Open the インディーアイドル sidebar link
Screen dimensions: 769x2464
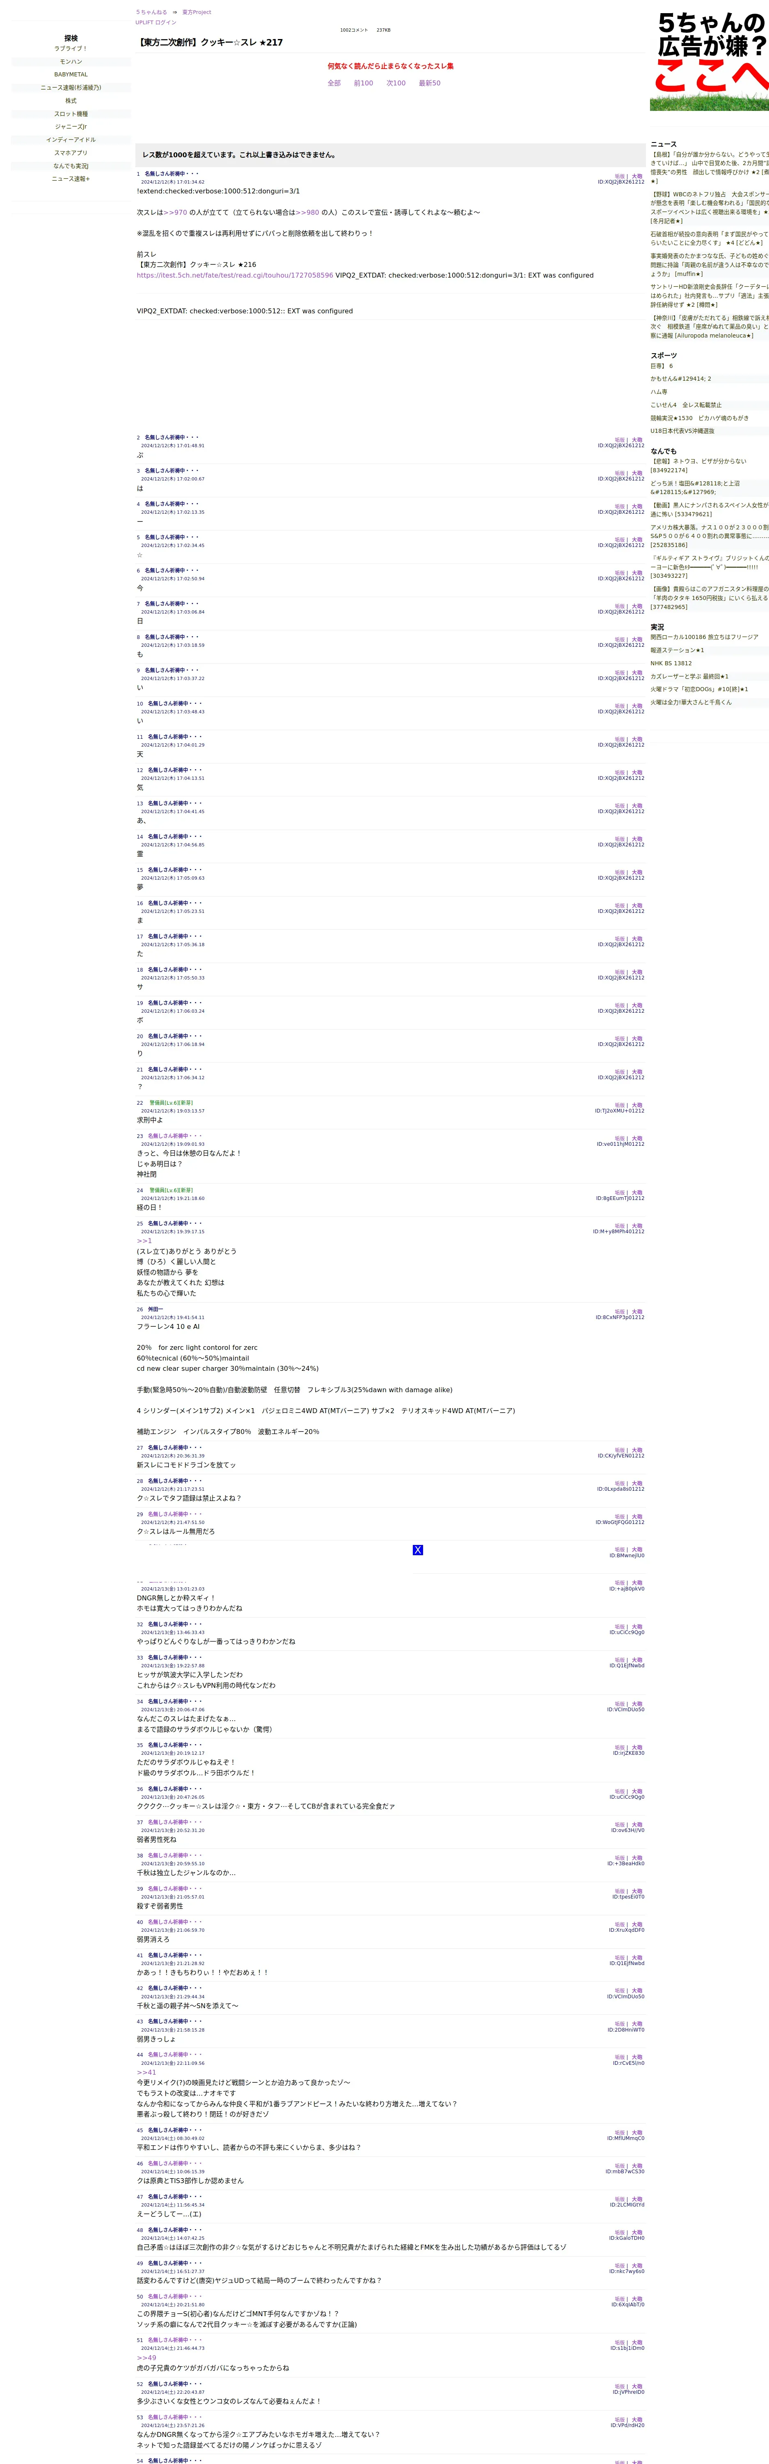(71, 140)
